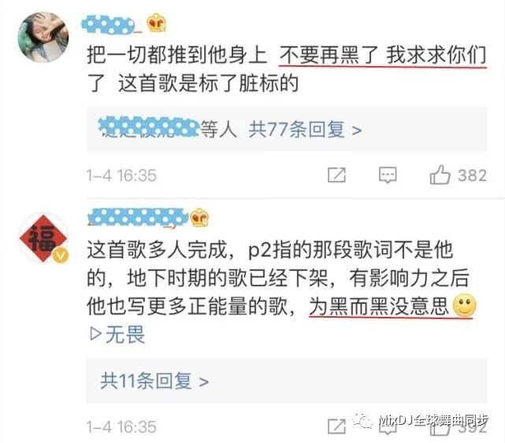Image resolution: width=505 pixels, height=443 pixels.
Task: Open the red 福 avatar profile
Action: coord(43,238)
